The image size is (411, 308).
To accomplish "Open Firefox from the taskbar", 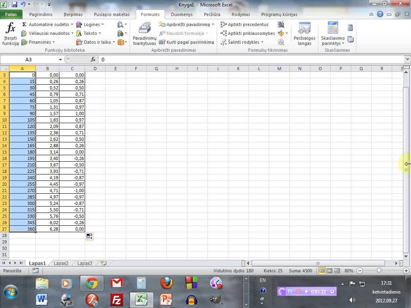I will click(167, 283).
